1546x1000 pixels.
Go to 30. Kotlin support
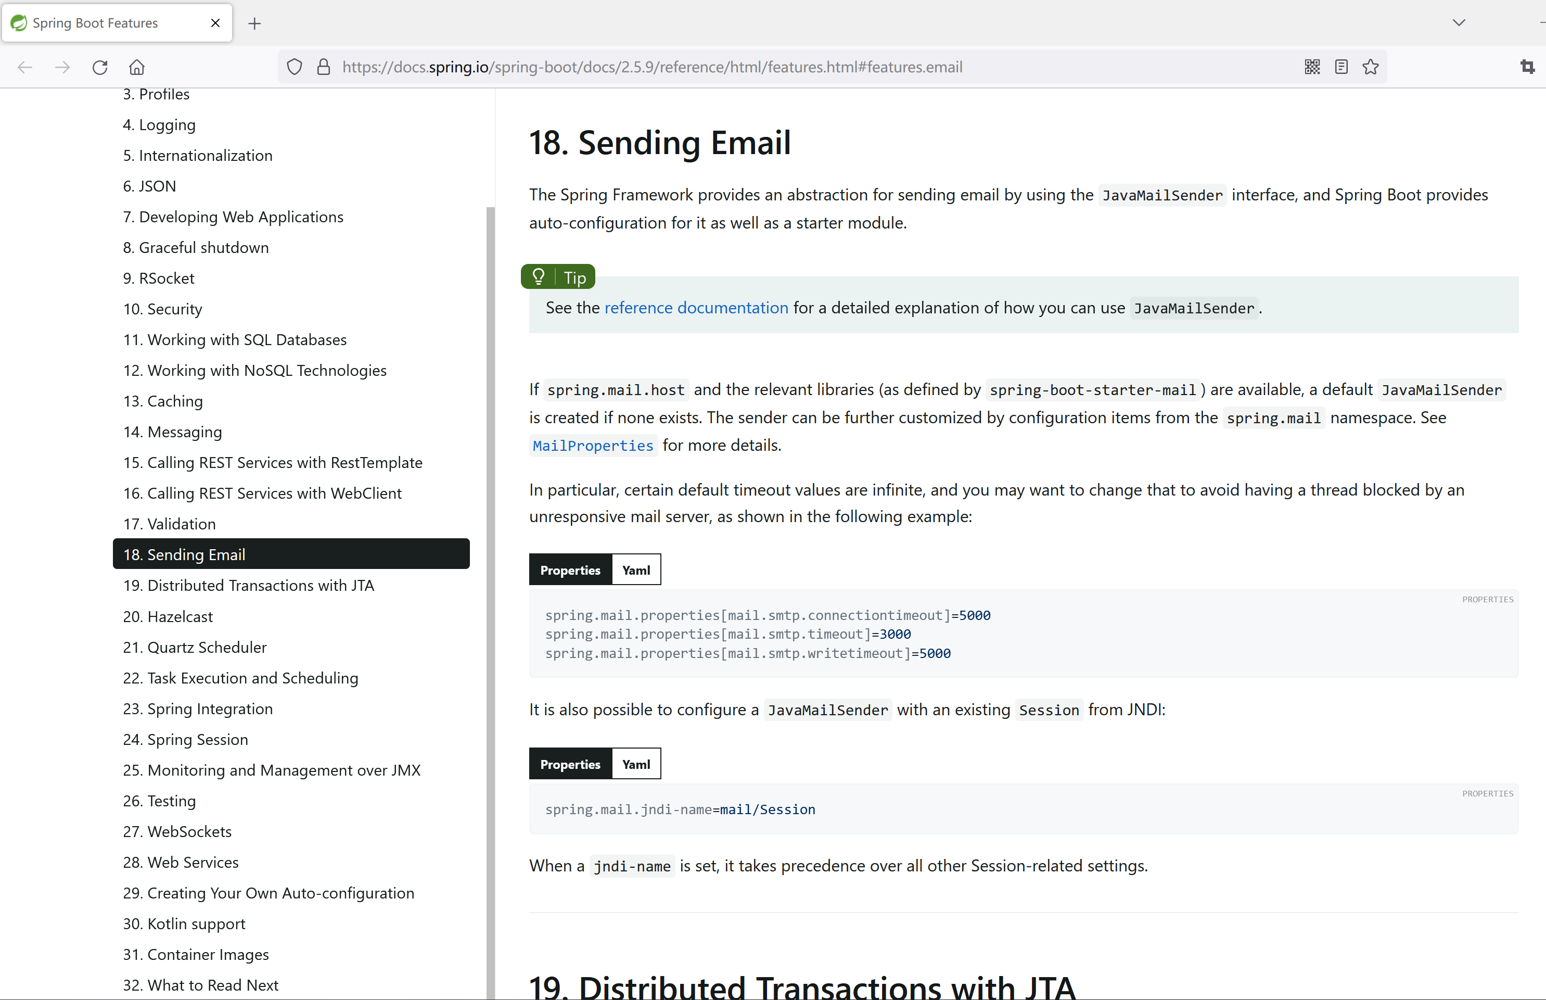(184, 924)
